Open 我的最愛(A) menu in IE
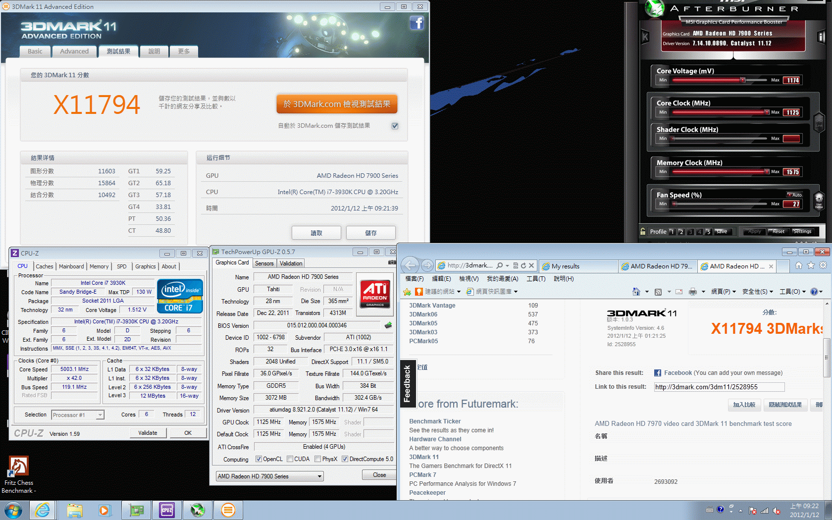 pos(502,279)
